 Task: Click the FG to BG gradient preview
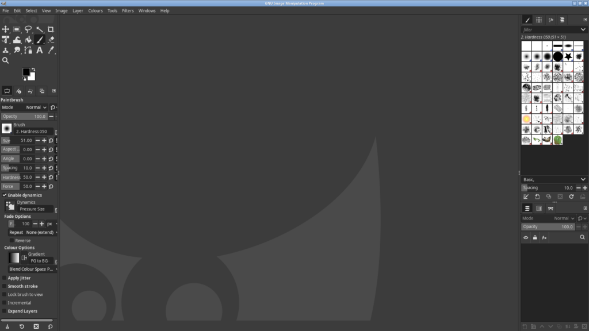[x=14, y=258]
